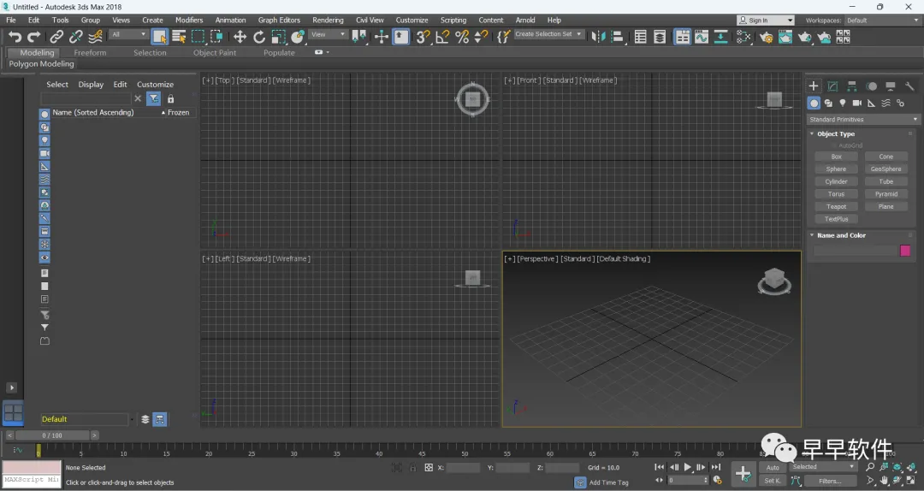Open Render Setup teapot icon
The height and width of the screenshot is (491, 924).
[766, 37]
